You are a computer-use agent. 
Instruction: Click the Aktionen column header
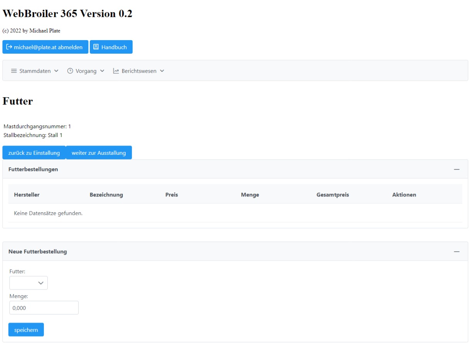click(404, 195)
